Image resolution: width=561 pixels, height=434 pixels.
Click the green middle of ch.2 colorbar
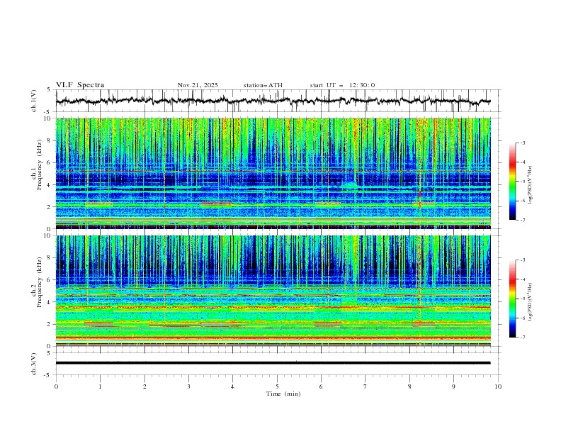(x=512, y=301)
